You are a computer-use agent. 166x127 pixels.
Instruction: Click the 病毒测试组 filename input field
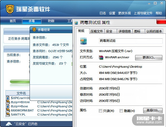[x=131, y=41]
